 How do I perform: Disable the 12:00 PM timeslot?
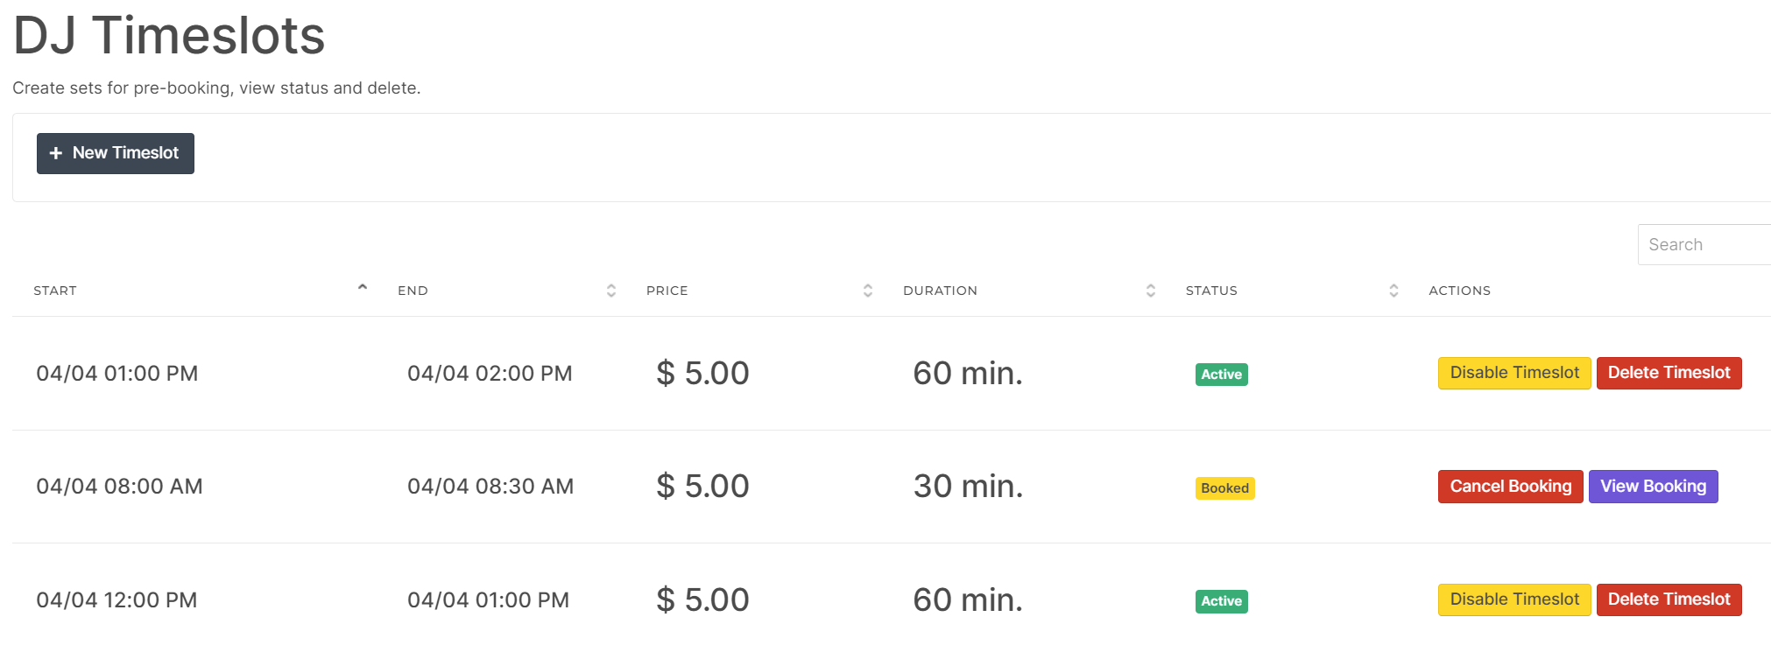click(1513, 599)
